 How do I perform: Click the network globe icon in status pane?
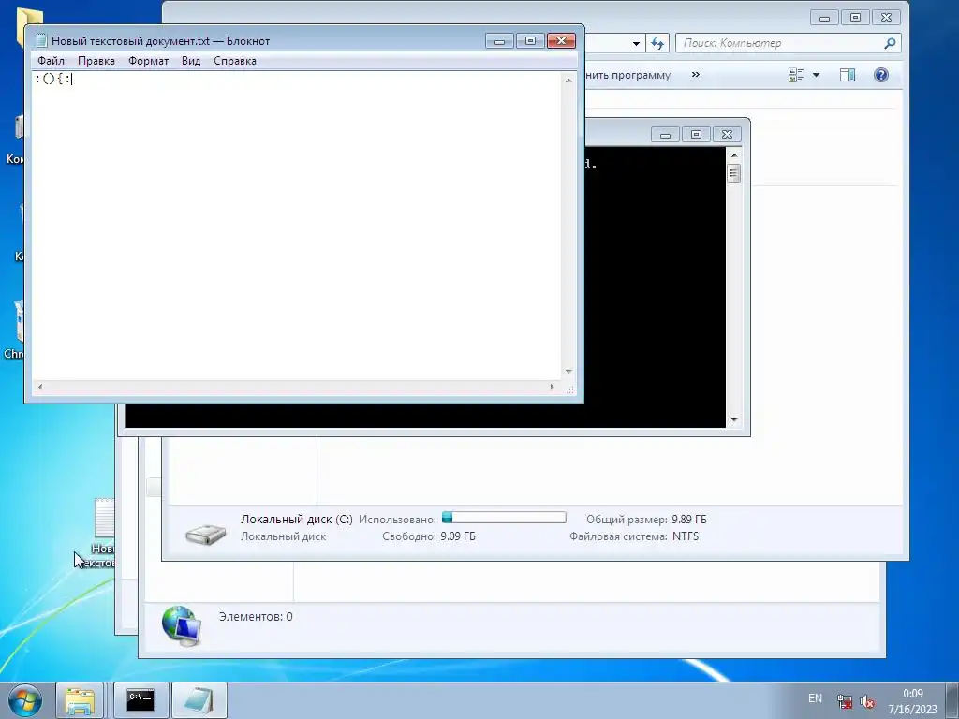181,625
